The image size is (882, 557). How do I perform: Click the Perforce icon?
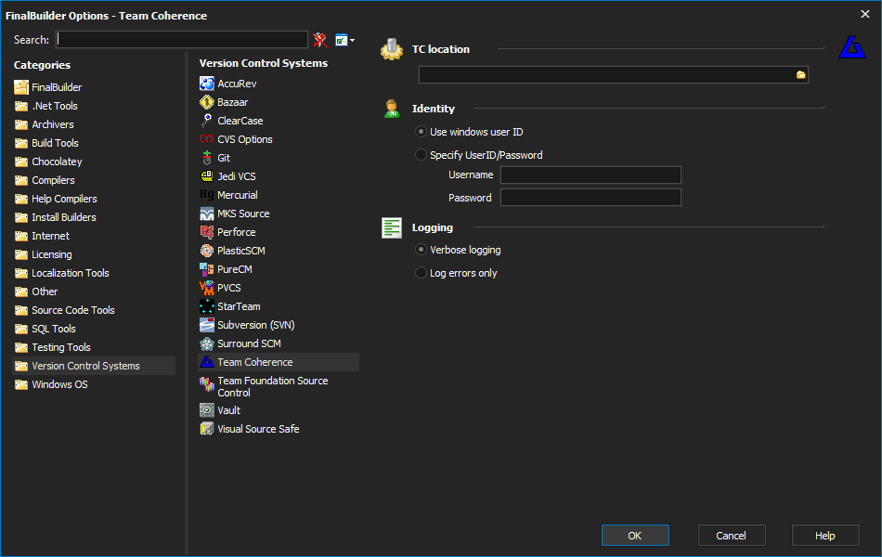click(206, 232)
